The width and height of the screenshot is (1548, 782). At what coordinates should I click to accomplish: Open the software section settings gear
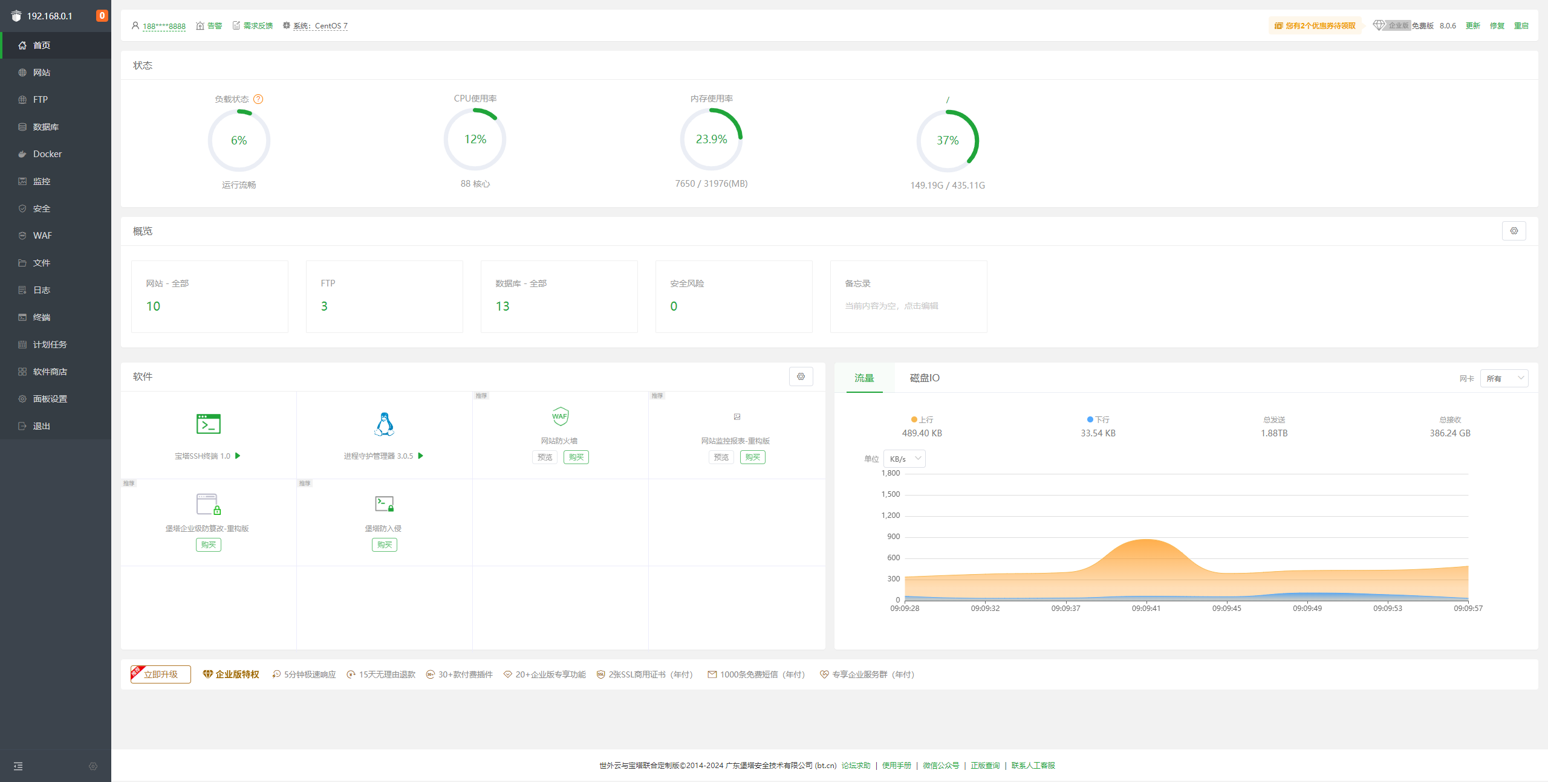(x=801, y=376)
